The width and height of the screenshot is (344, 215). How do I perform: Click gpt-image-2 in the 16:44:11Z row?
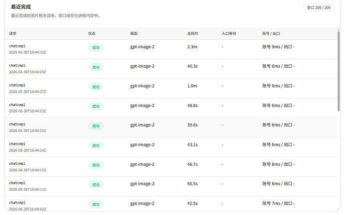(x=143, y=184)
